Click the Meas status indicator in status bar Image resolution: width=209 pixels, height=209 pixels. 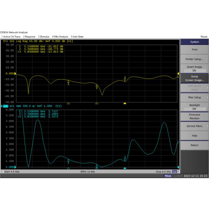(x=168, y=176)
